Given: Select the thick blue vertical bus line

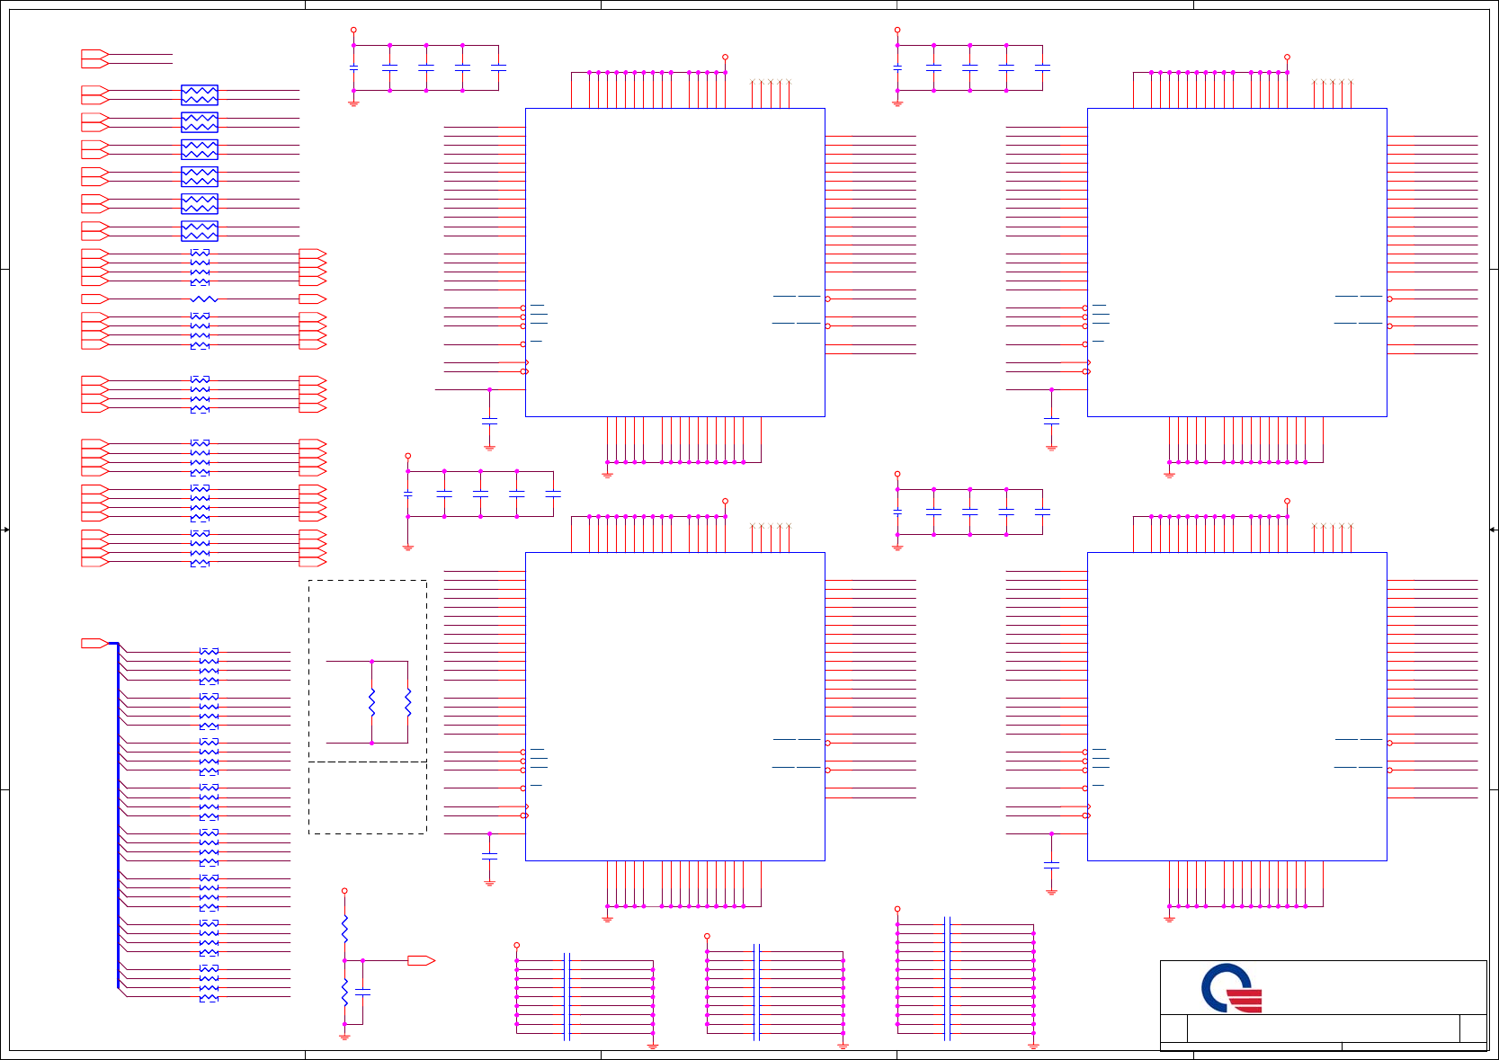Looking at the screenshot, I should point(118,815).
